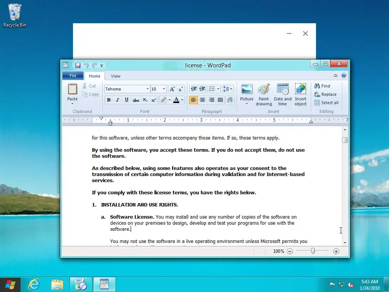This screenshot has height=292, width=389.
Task: Open Windows Explorer from taskbar
Action: [x=57, y=284]
